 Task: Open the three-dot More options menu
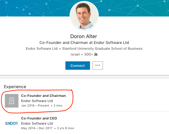click(98, 66)
